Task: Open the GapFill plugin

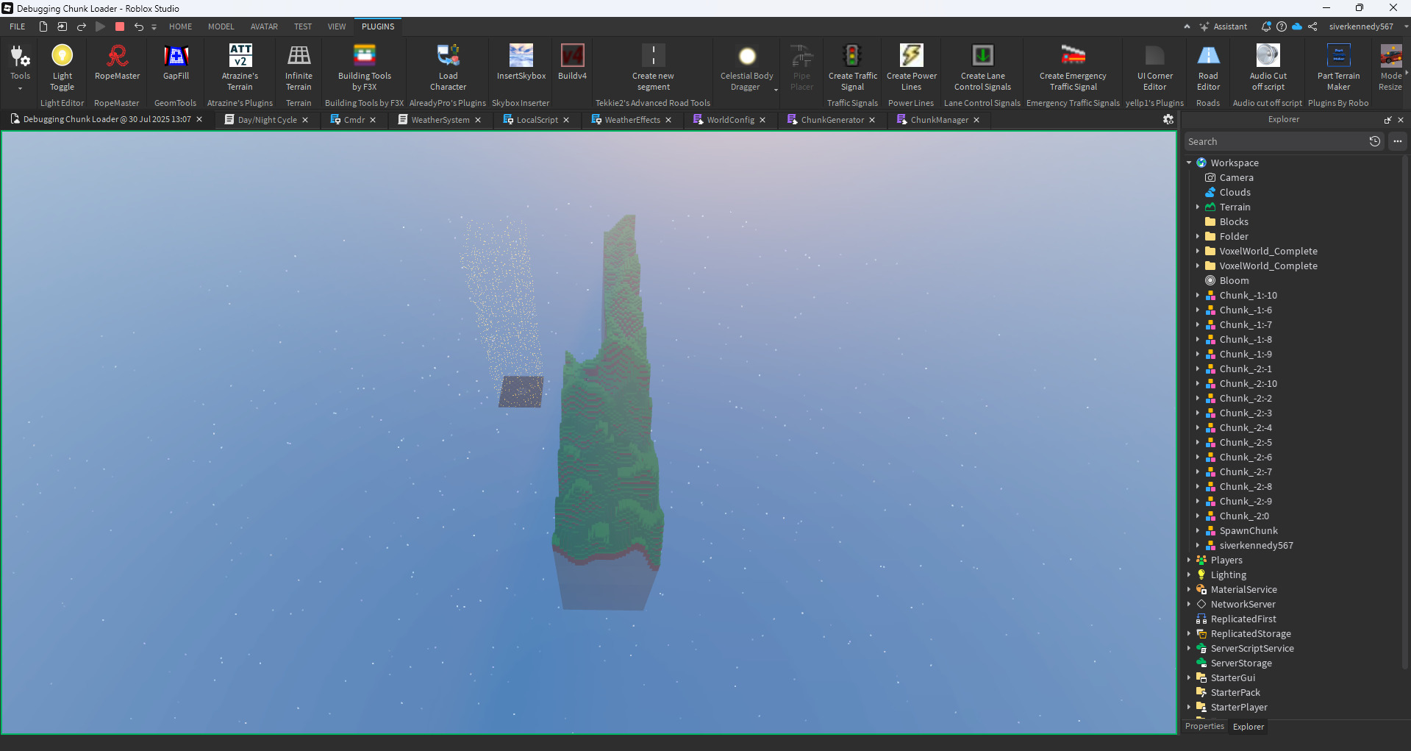Action: coord(175,66)
